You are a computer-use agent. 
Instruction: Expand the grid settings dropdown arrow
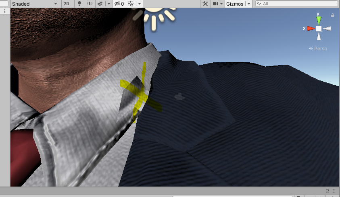[139, 4]
